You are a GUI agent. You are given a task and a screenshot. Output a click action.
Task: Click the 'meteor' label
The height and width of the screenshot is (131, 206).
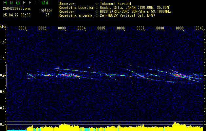click(x=47, y=10)
